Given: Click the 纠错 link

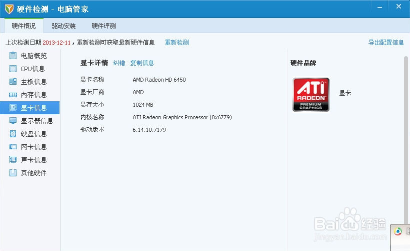Looking at the screenshot, I should (x=119, y=63).
